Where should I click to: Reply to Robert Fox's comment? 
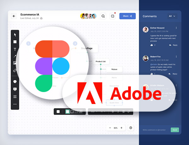pyautogui.click(x=173, y=74)
